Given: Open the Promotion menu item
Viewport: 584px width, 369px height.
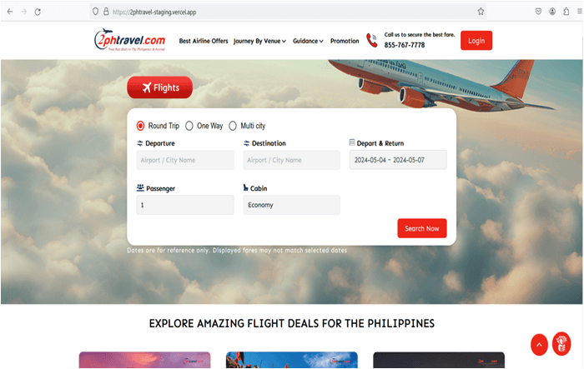Looking at the screenshot, I should (x=345, y=41).
